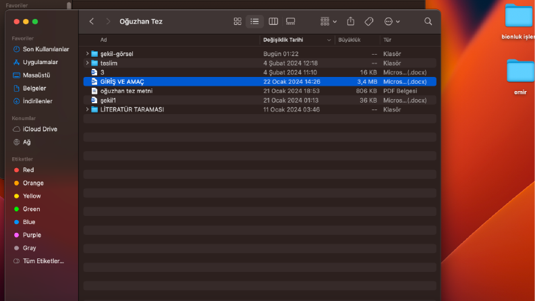Open the group-by options dropdown
This screenshot has width=535, height=301.
329,22
